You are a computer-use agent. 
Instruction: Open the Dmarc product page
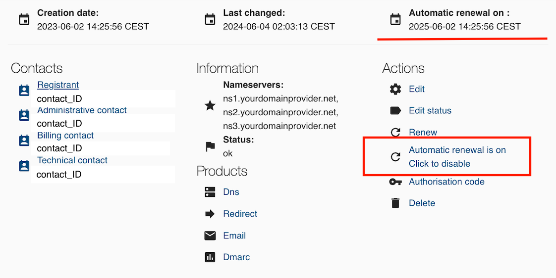point(236,257)
